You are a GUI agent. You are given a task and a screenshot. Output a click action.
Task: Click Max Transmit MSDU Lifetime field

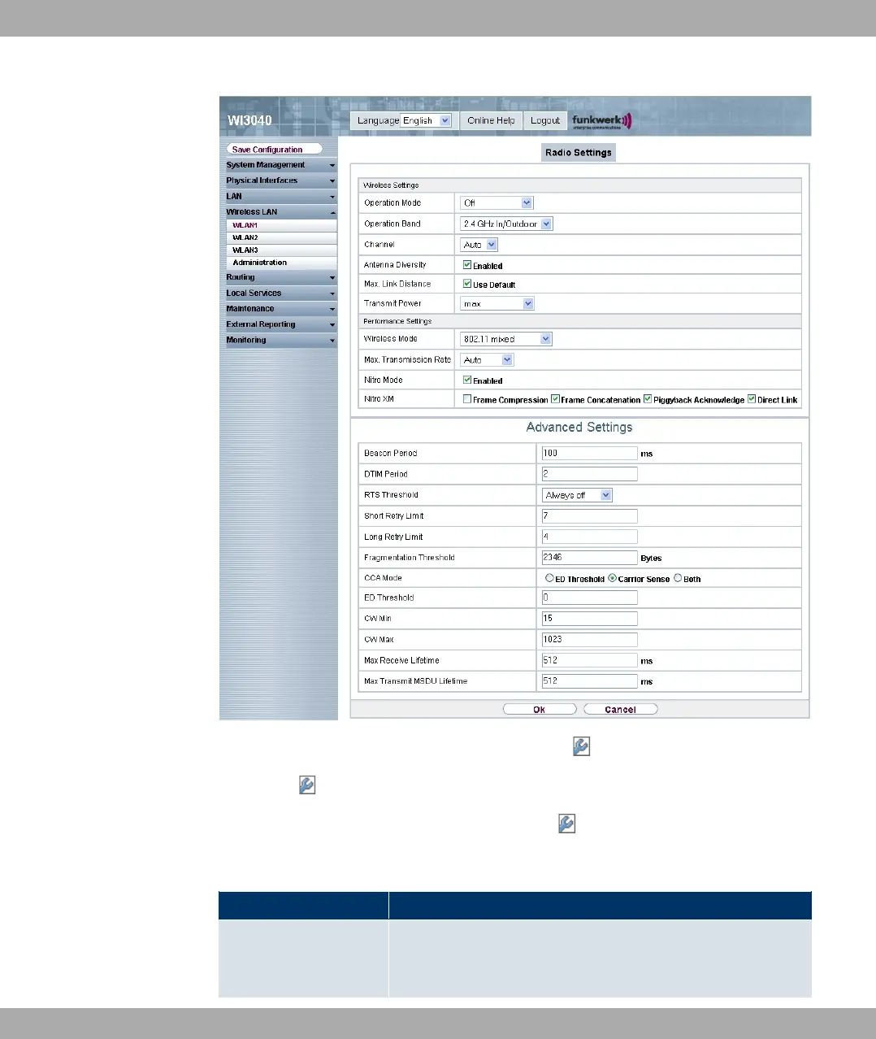tap(589, 681)
